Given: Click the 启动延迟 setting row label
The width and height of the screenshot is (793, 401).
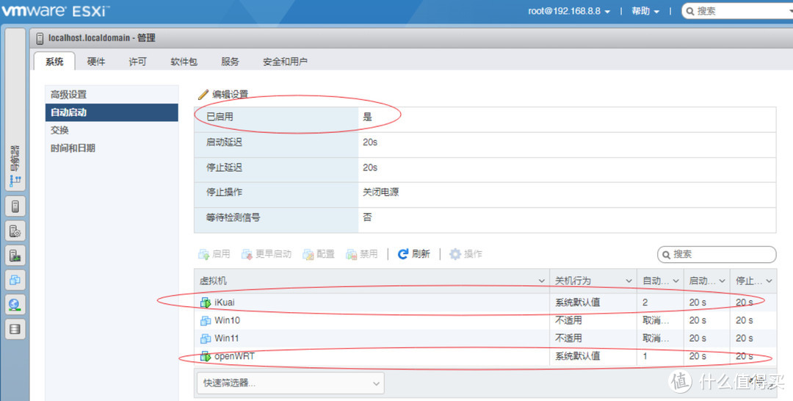Looking at the screenshot, I should [224, 142].
